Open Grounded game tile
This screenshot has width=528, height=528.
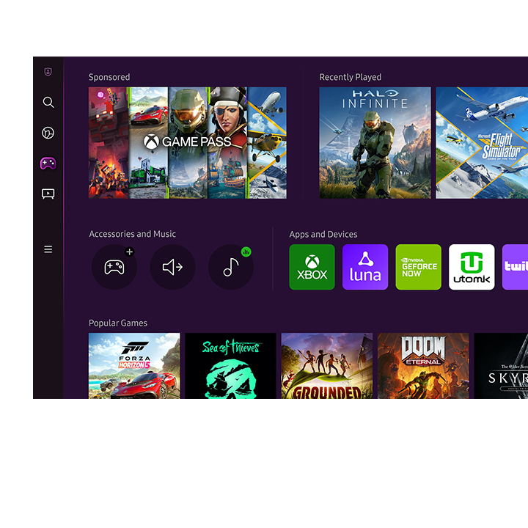pyautogui.click(x=327, y=366)
